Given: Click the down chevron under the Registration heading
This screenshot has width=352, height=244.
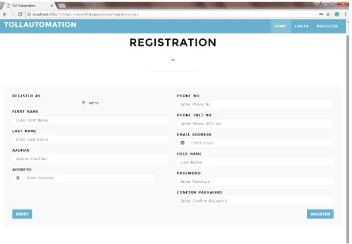Looking at the screenshot, I should click(173, 60).
